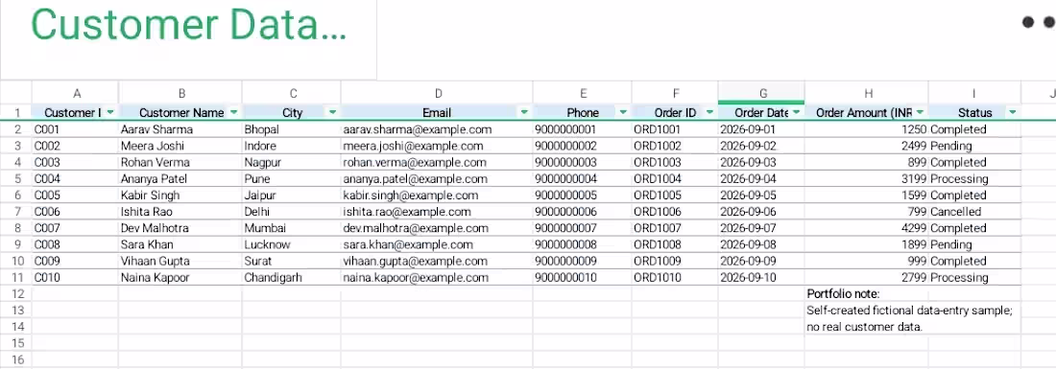This screenshot has height=369, width=1056.
Task: Click customer ID cell C008
Action: tap(76, 244)
